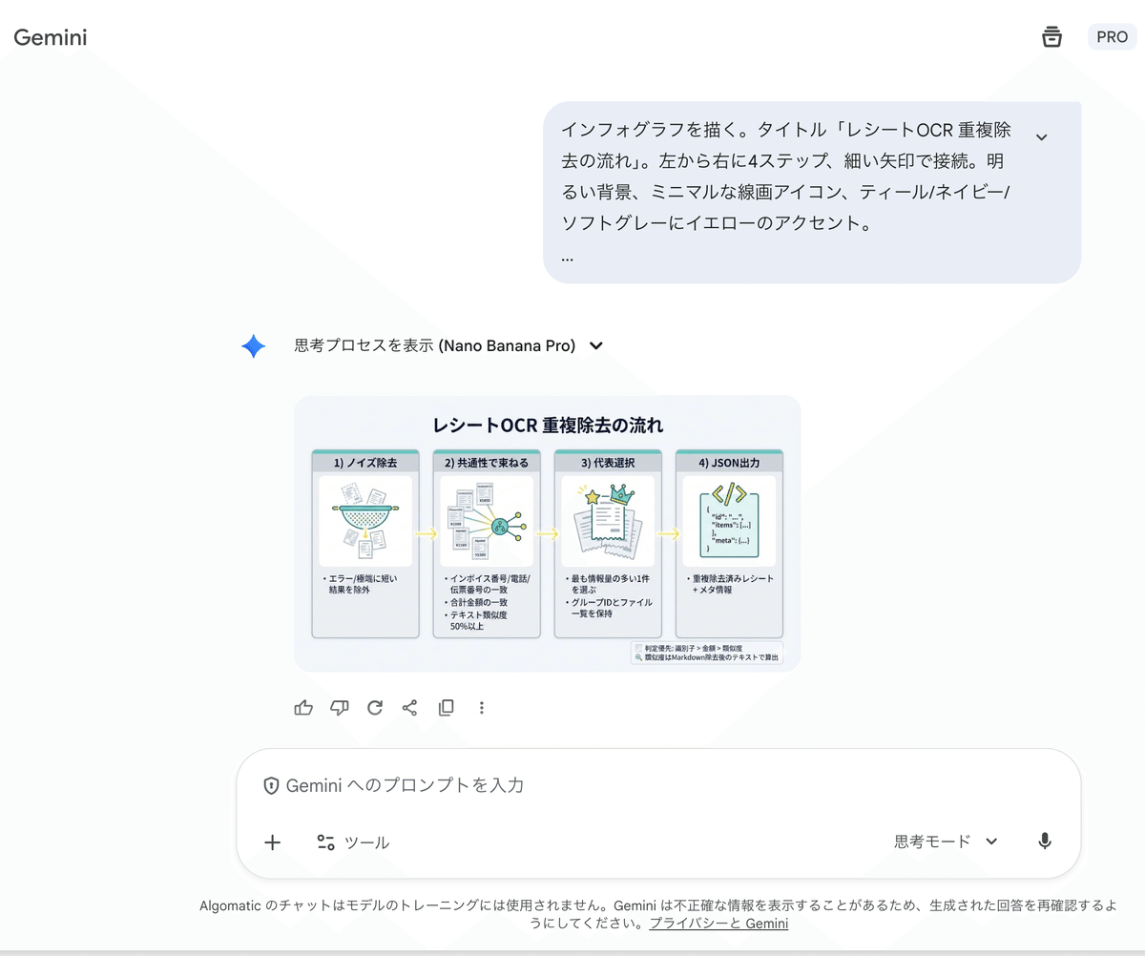Screen dimensions: 1145x956
Task: Click the plus icon to attach files
Action: [272, 842]
